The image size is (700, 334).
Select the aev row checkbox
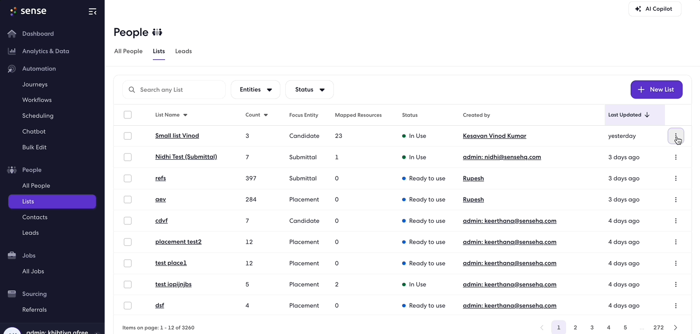pos(128,200)
